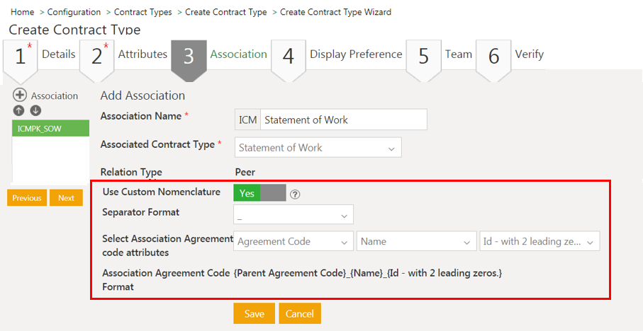
Task: Expand the Name attribute dropdown
Action: tap(416, 242)
